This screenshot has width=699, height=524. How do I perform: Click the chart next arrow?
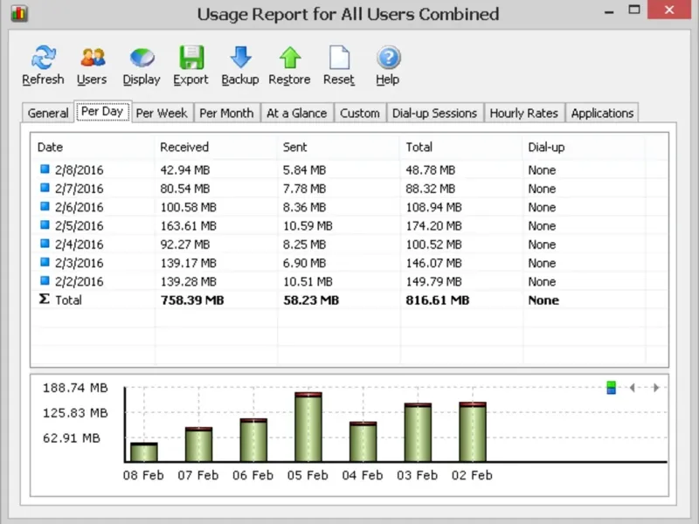tap(656, 388)
